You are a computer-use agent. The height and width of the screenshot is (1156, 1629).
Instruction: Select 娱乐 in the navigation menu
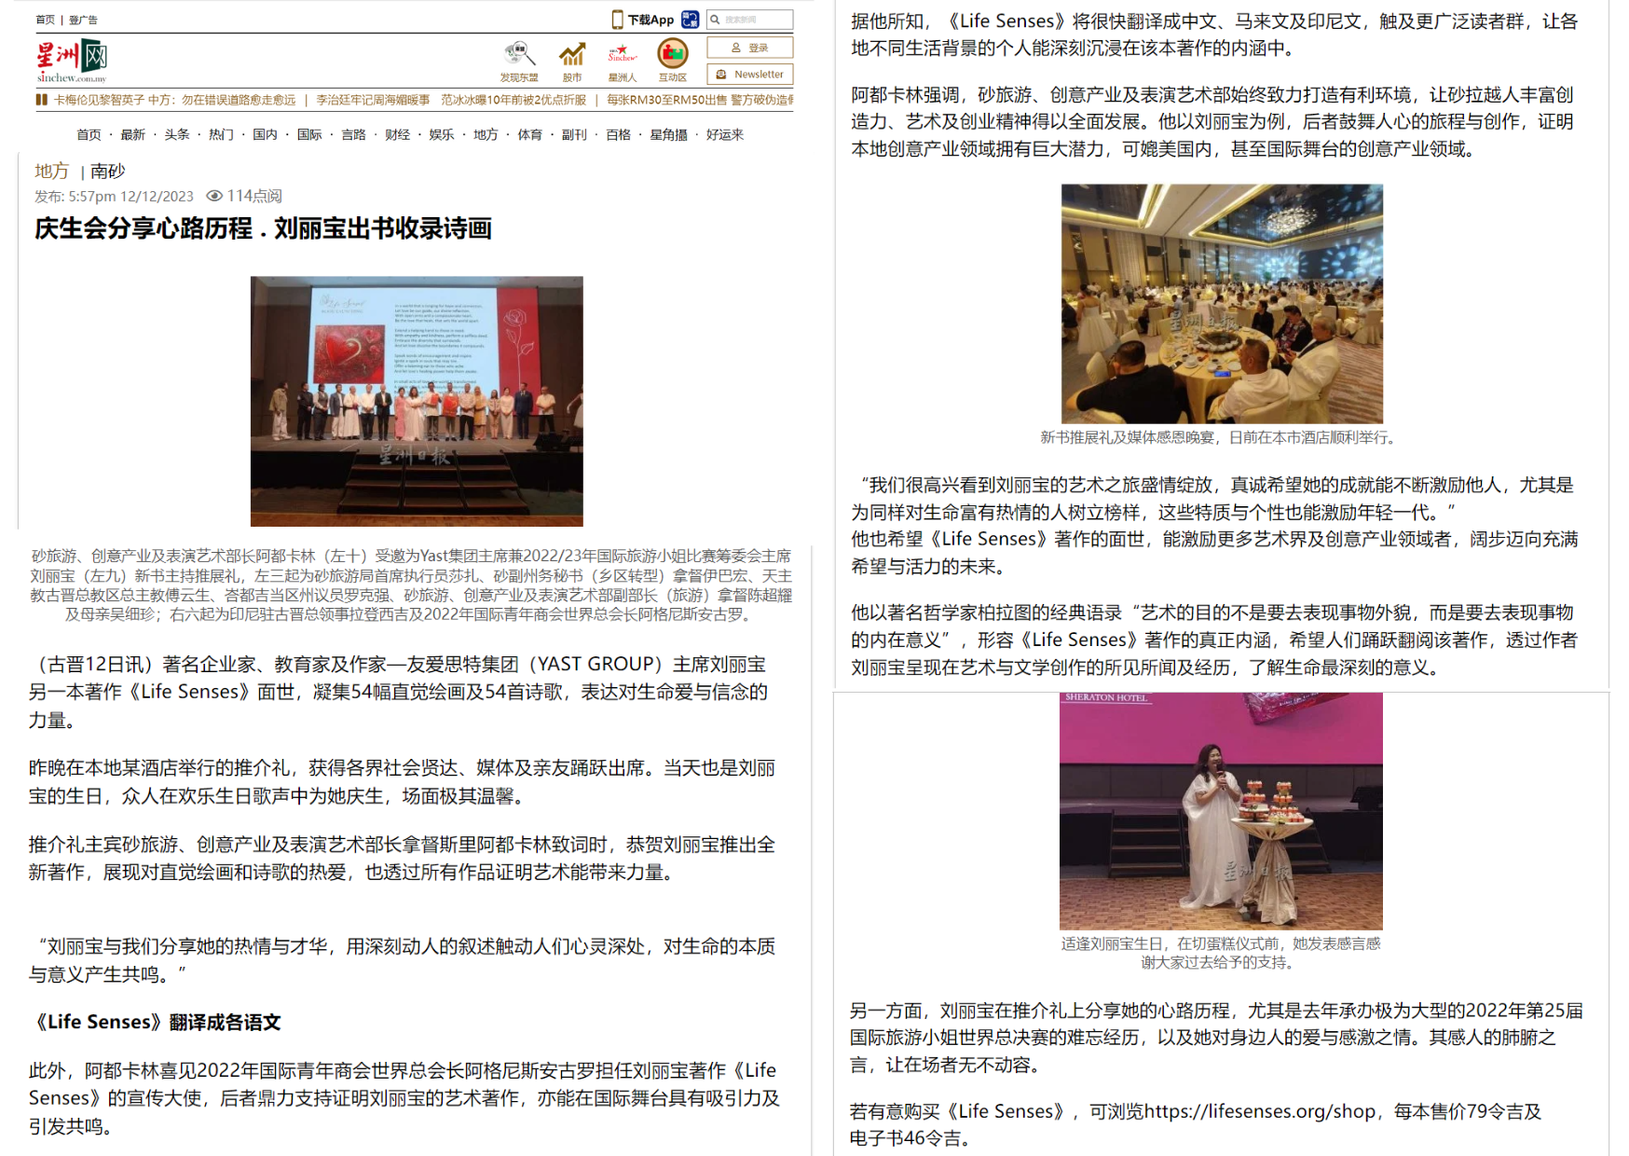[x=442, y=135]
